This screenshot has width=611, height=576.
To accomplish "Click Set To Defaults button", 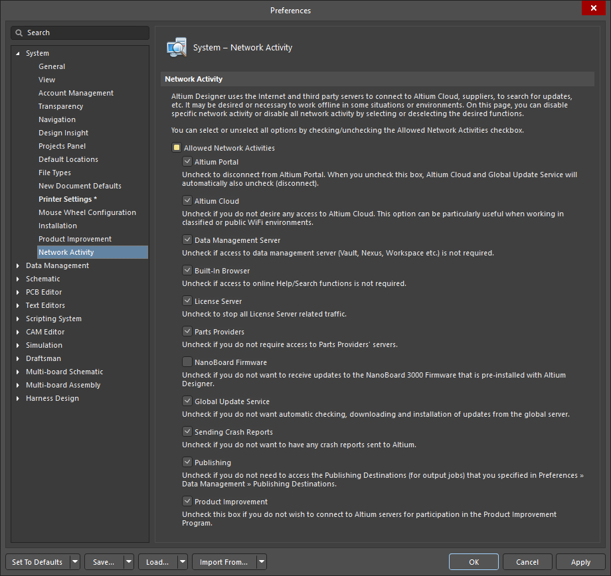I will click(37, 562).
